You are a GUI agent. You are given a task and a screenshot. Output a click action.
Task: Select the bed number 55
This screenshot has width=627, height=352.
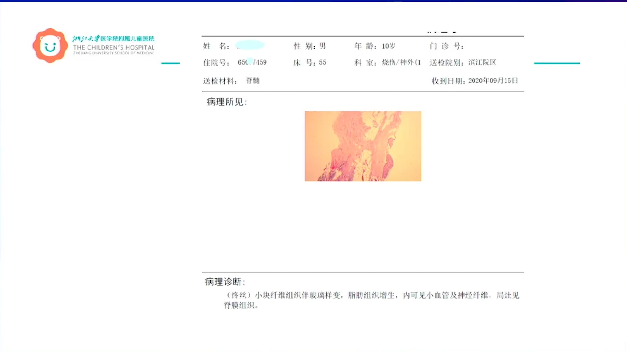click(322, 62)
